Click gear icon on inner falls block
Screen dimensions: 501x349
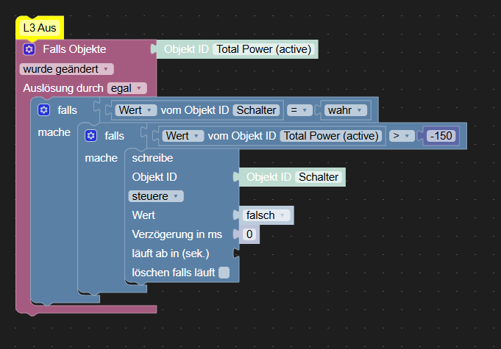pyautogui.click(x=90, y=135)
